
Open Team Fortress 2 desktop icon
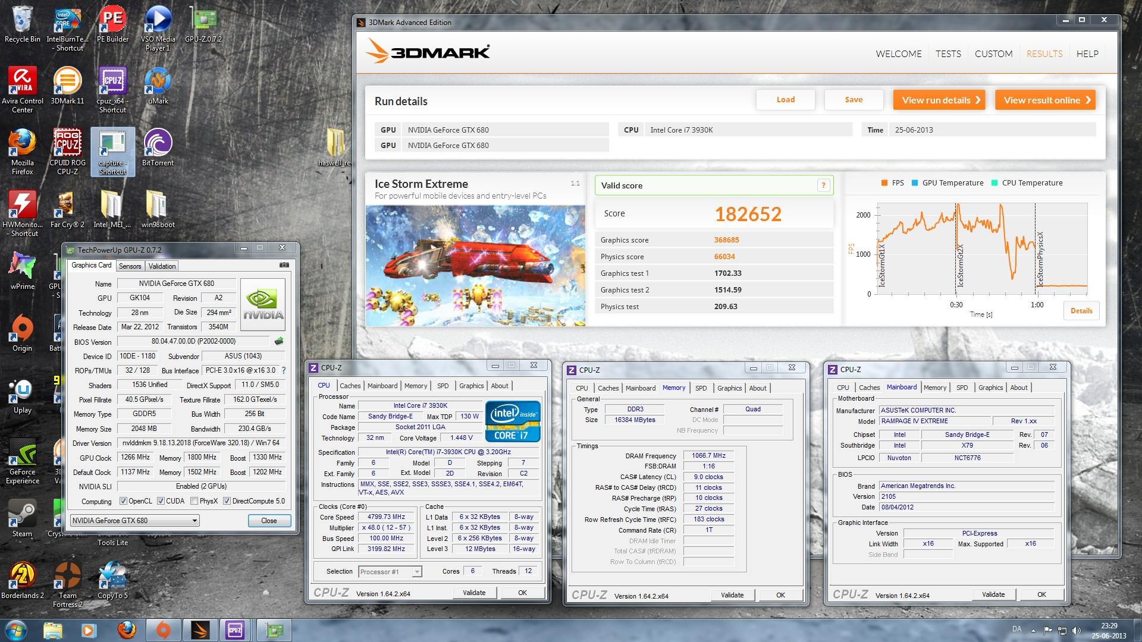click(x=67, y=584)
